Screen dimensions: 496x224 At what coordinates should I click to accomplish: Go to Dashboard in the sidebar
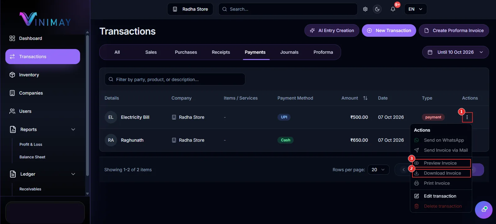(x=43, y=38)
